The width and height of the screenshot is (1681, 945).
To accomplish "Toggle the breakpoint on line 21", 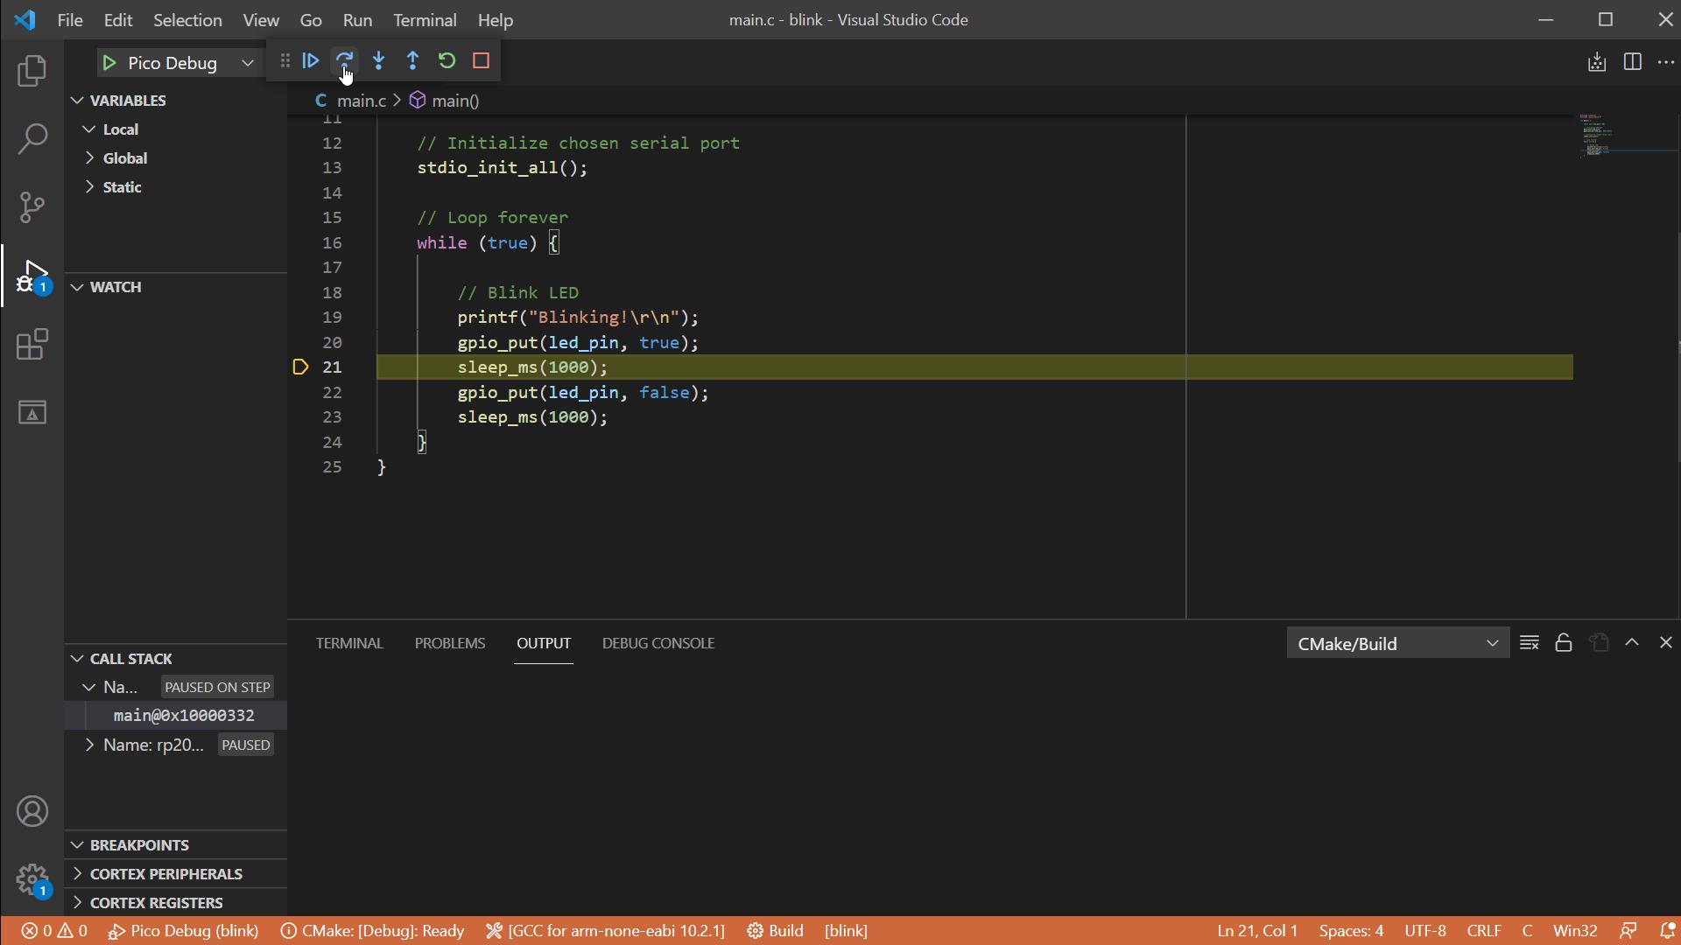I will [x=300, y=367].
